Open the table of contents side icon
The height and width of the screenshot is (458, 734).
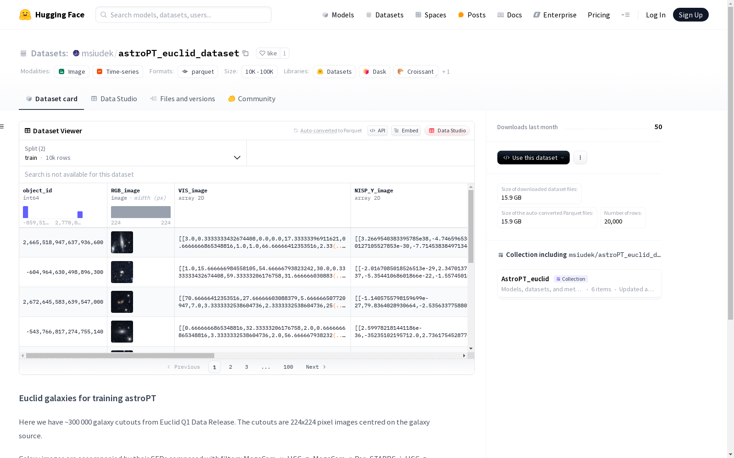(x=2, y=126)
